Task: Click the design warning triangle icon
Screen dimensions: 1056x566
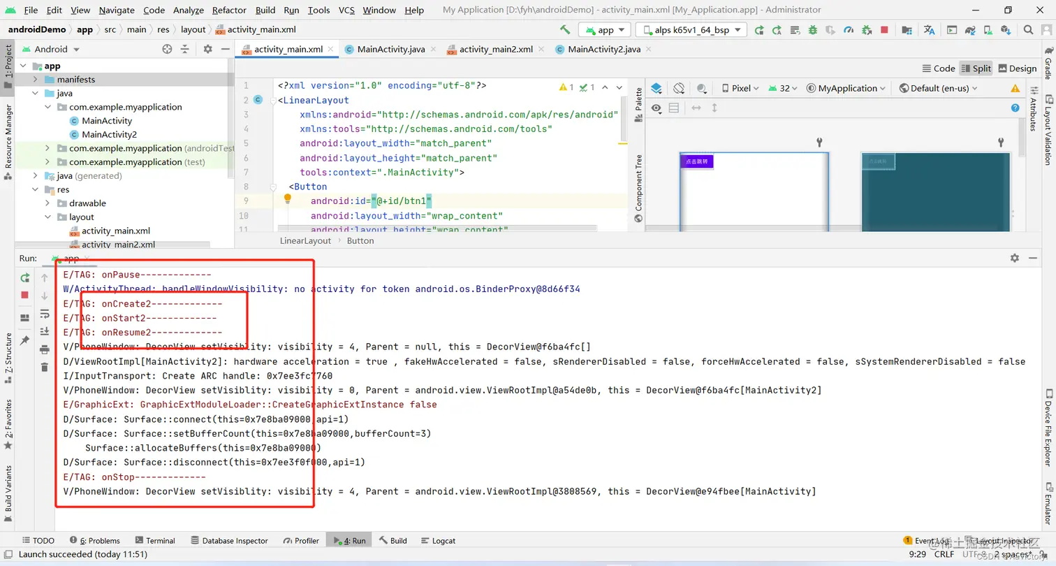Action: (x=1015, y=88)
